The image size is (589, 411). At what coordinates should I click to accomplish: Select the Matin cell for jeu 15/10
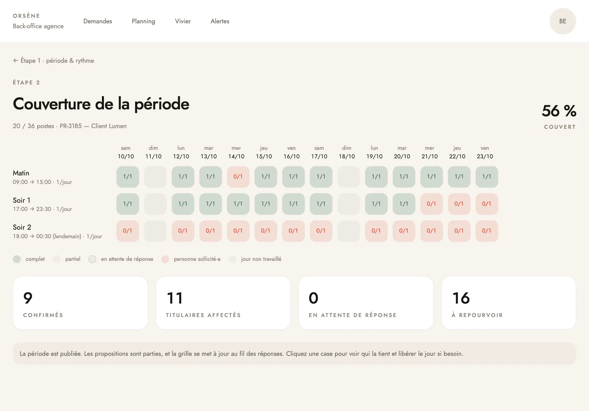266,177
